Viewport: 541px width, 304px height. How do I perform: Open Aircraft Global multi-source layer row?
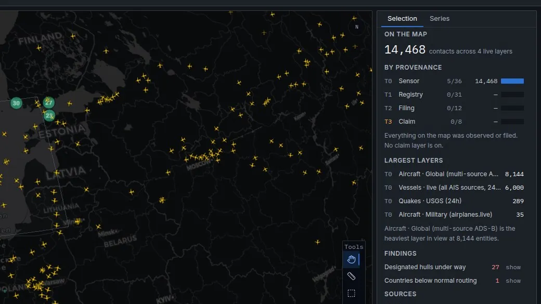click(454, 174)
